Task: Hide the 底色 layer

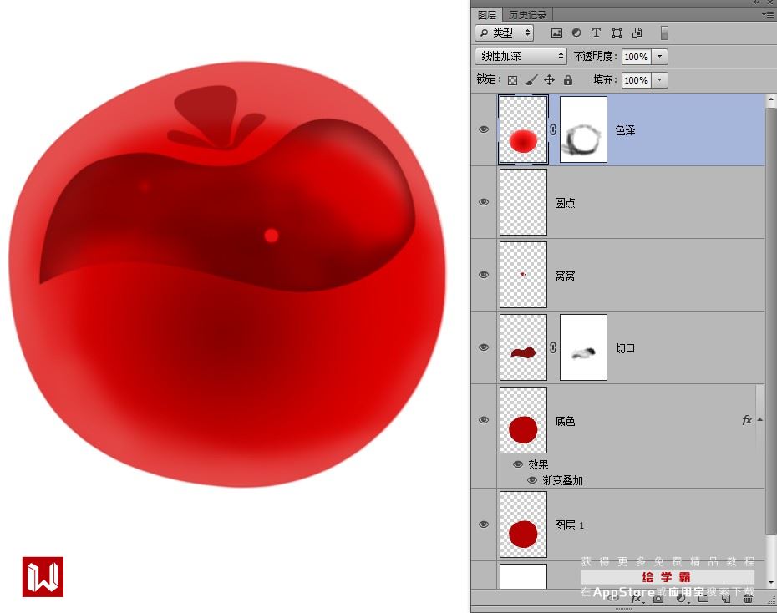Action: 484,420
